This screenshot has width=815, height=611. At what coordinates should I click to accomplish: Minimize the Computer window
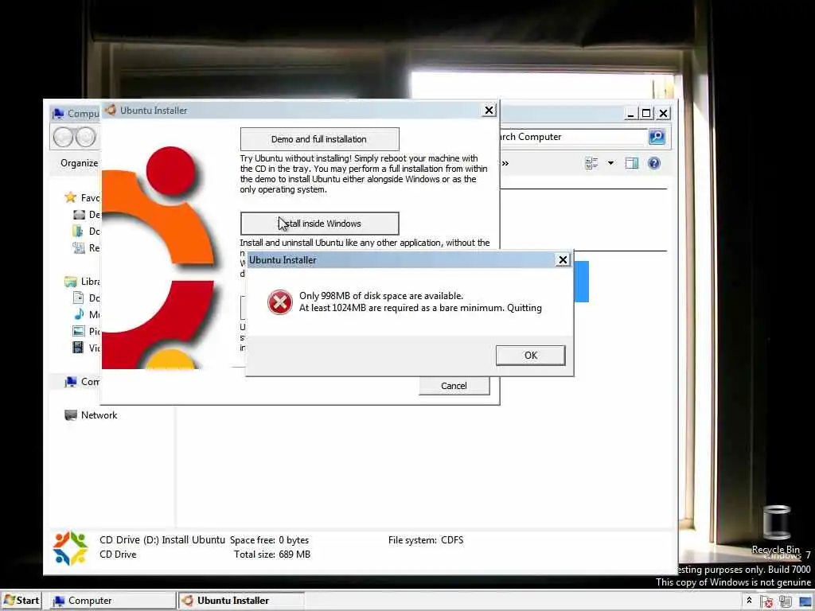click(x=630, y=113)
